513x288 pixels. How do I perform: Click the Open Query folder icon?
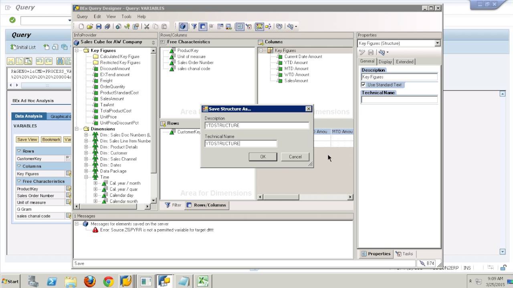(90, 26)
